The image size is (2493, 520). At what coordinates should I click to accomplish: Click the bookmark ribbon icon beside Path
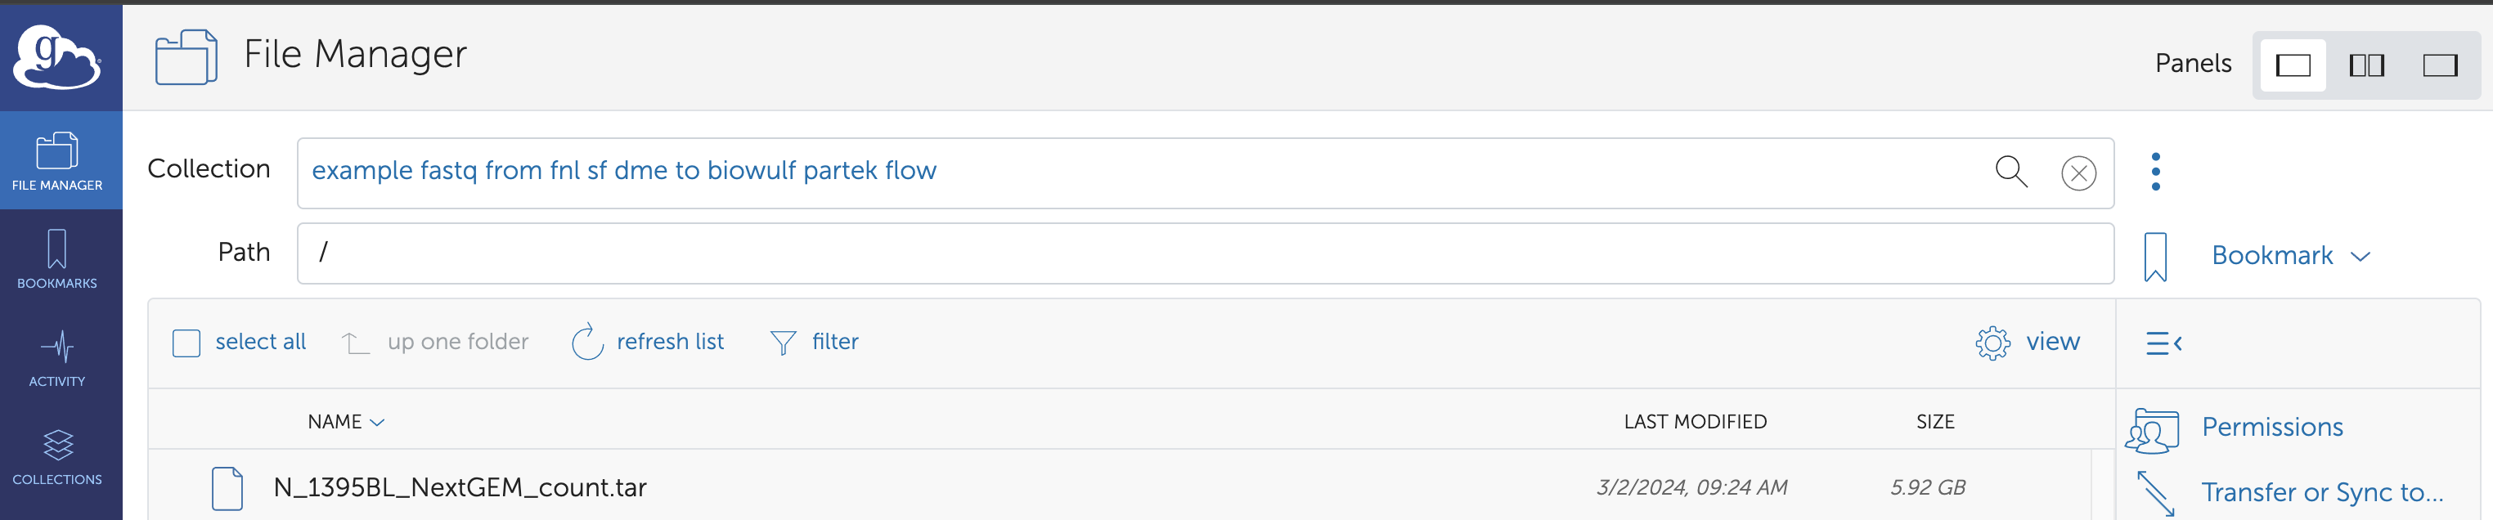click(2155, 256)
